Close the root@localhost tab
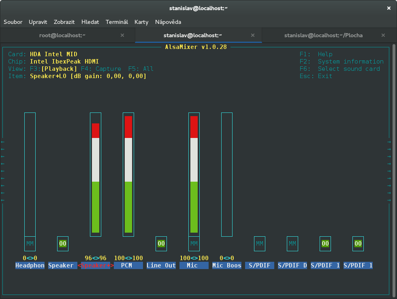Viewport: 397px width, 299px height. pyautogui.click(x=122, y=35)
